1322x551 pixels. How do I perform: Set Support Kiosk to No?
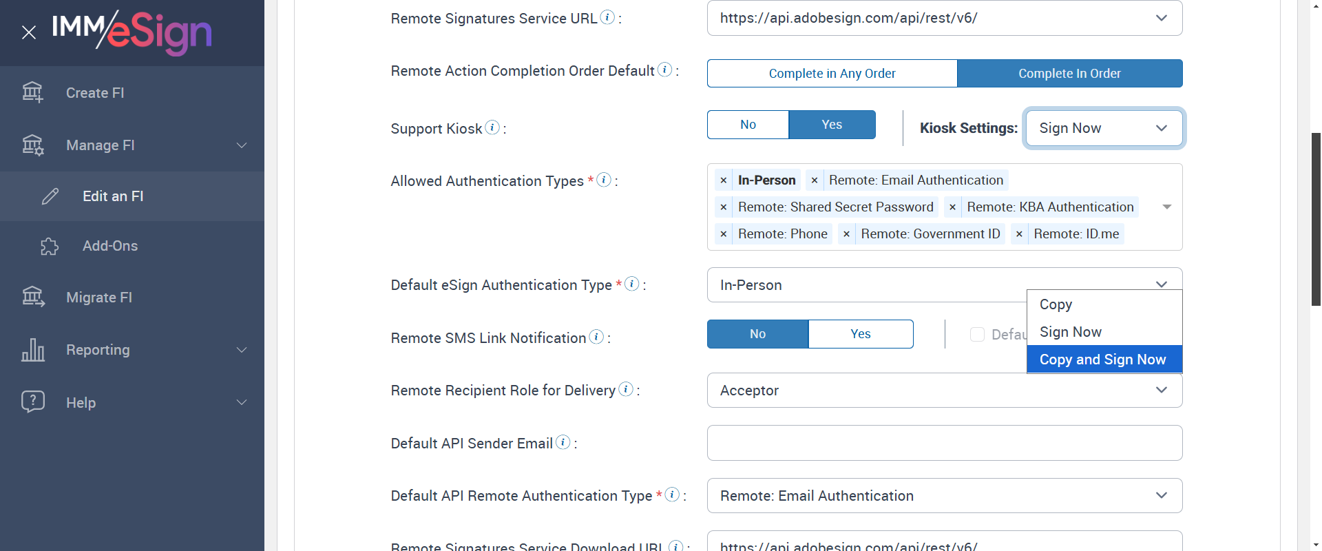pos(748,125)
